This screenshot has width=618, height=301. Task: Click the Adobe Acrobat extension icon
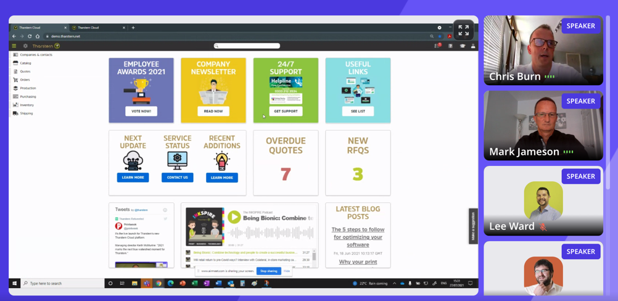click(449, 36)
